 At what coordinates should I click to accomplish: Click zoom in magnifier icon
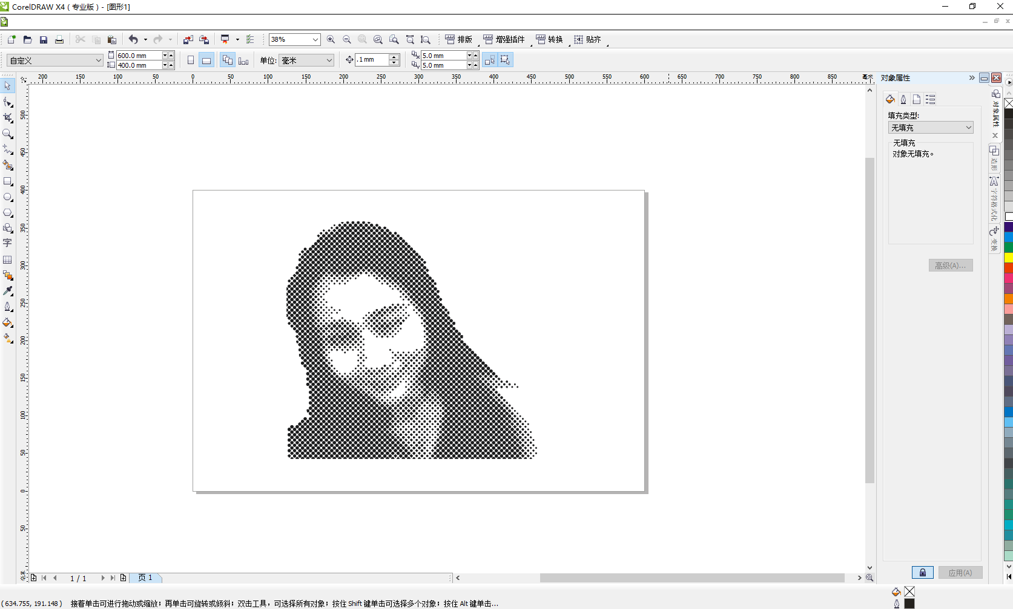click(331, 39)
